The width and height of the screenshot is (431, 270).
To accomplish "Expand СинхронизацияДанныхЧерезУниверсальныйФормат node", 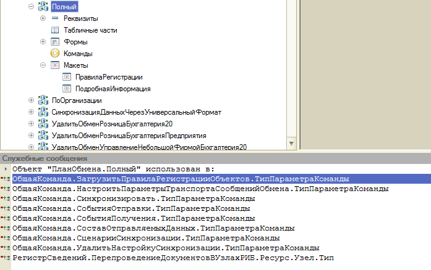I will point(31,112).
